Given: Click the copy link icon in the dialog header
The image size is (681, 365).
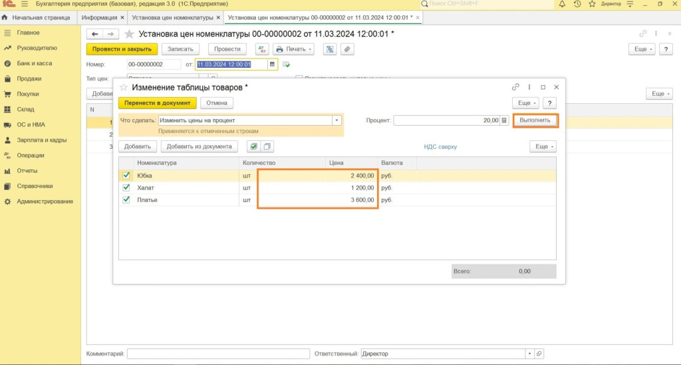Looking at the screenshot, I should 515,87.
